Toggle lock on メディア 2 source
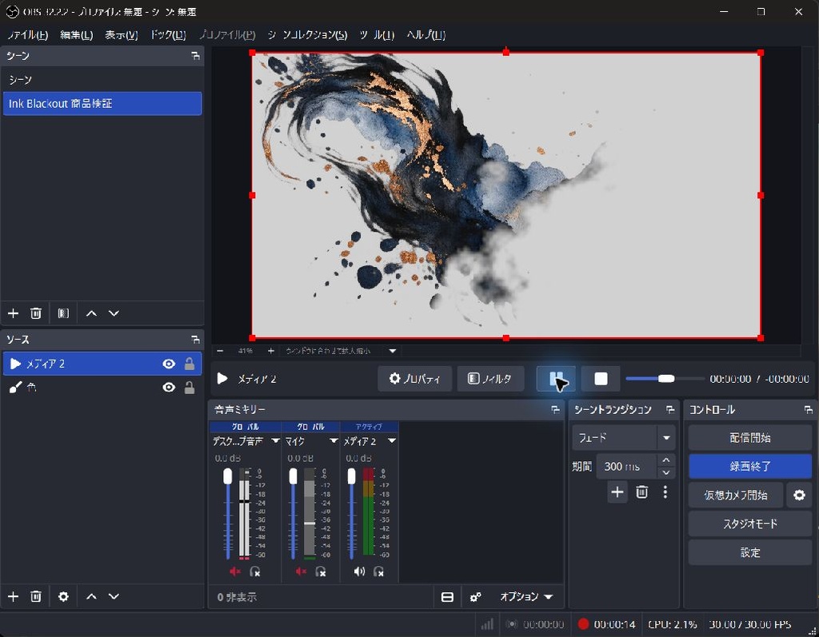This screenshot has width=819, height=637. [190, 364]
